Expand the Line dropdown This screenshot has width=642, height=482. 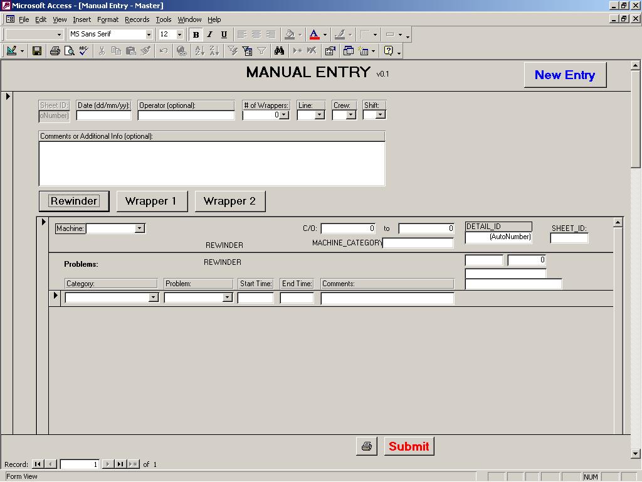[320, 115]
